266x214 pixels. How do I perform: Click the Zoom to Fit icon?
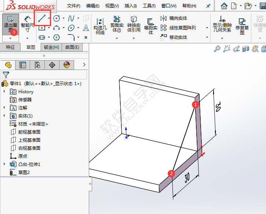pos(217,49)
